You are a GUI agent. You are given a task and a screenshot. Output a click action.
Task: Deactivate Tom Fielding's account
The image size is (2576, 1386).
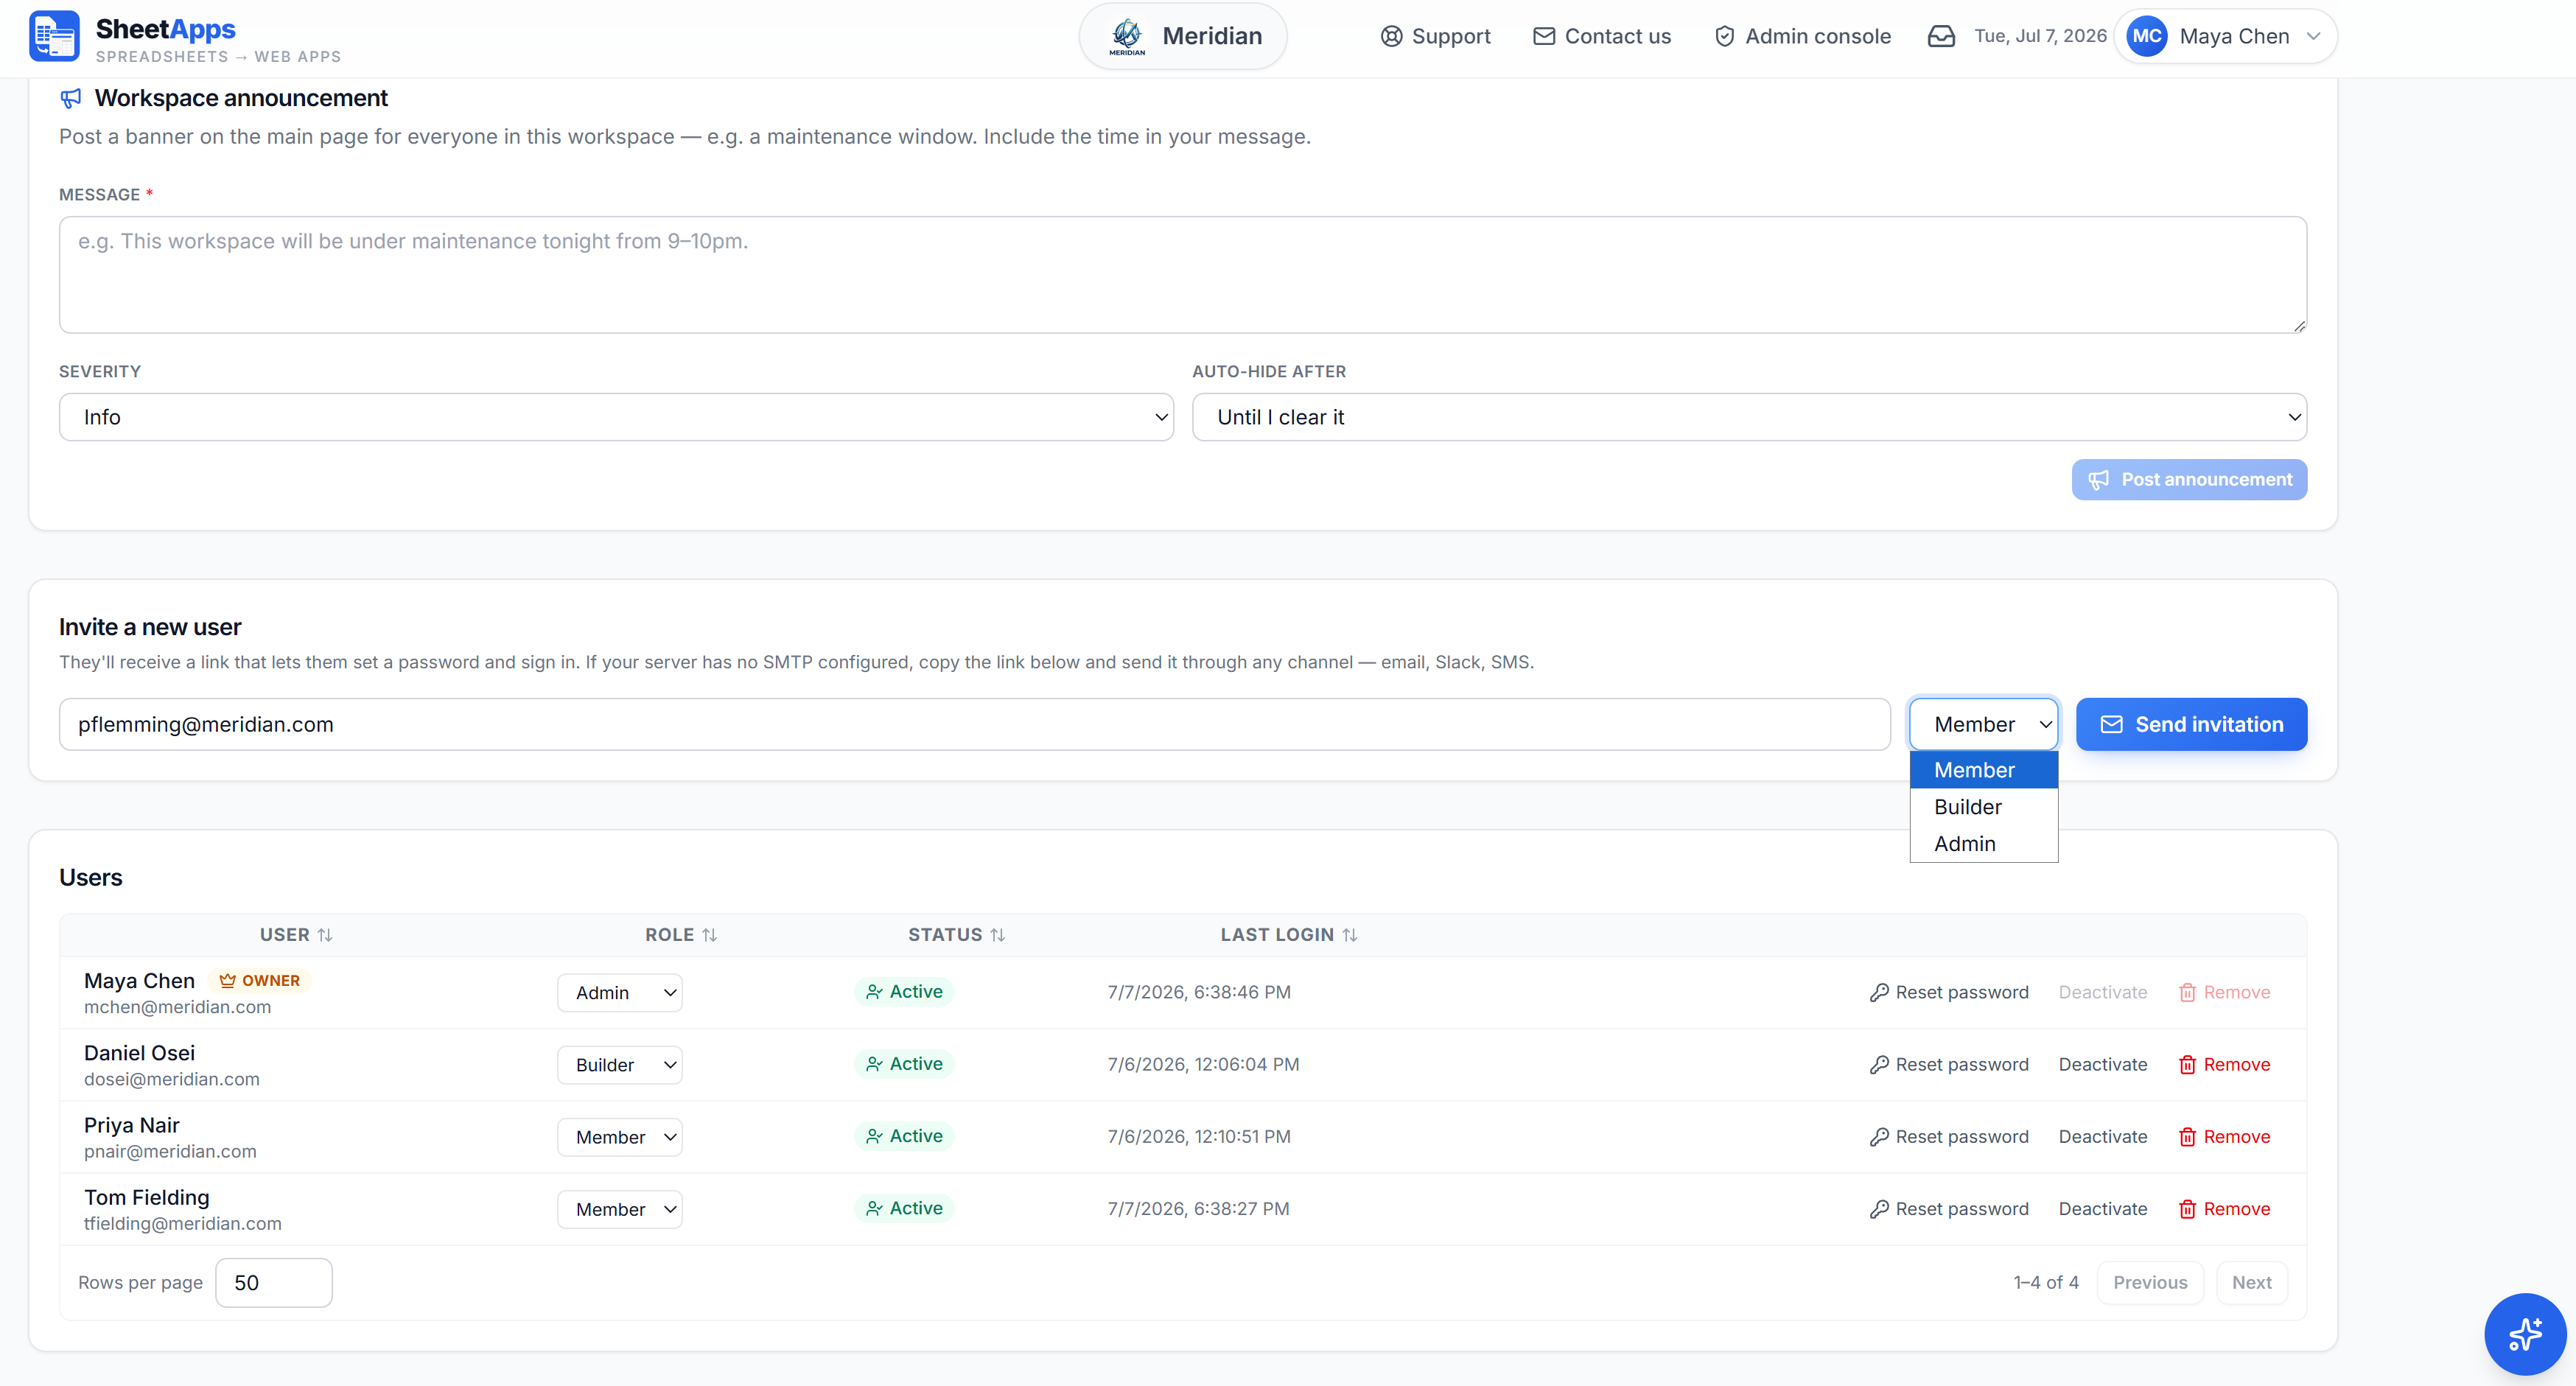(x=2102, y=1209)
